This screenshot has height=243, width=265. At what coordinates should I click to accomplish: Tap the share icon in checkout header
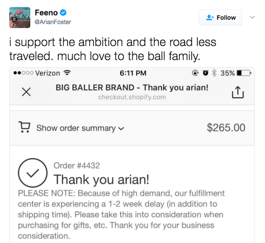click(236, 92)
